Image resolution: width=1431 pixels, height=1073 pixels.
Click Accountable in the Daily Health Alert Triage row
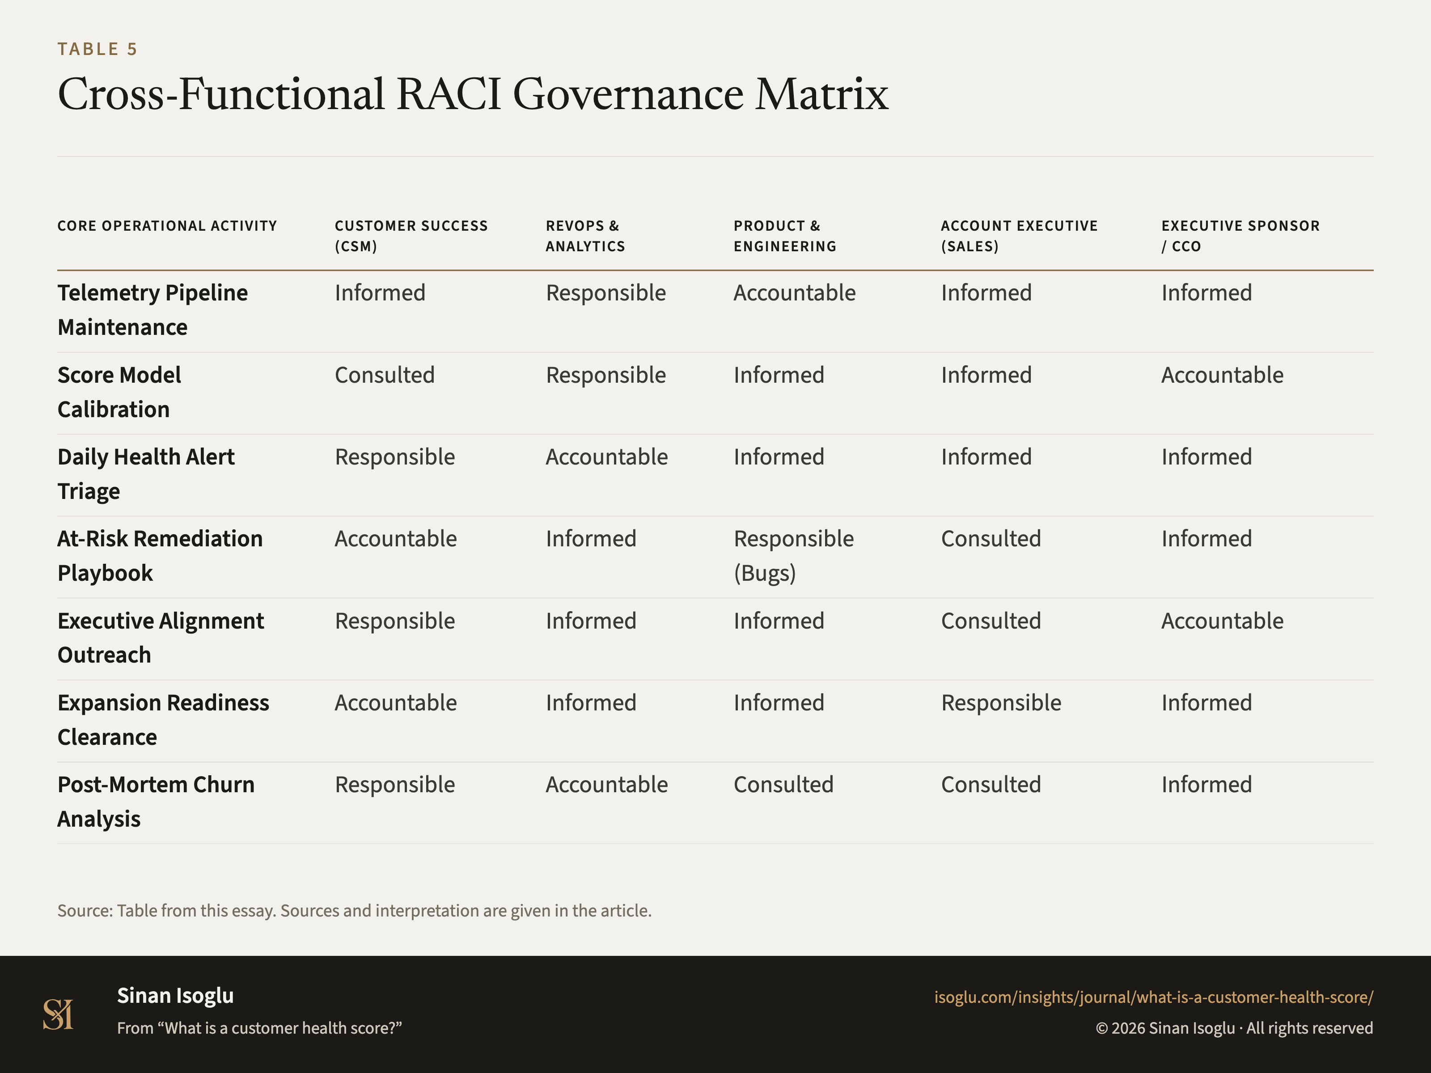(607, 457)
